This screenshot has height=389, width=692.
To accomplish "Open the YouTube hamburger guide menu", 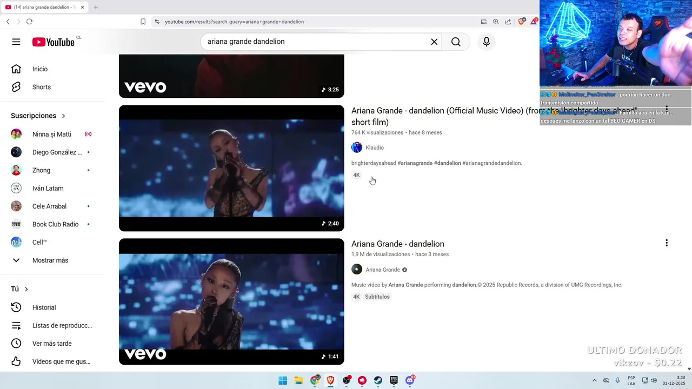I will 16,42.
